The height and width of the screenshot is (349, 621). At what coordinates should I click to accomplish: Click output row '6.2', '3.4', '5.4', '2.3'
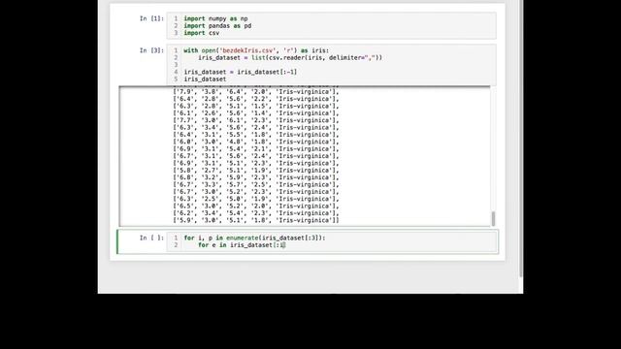(x=256, y=213)
